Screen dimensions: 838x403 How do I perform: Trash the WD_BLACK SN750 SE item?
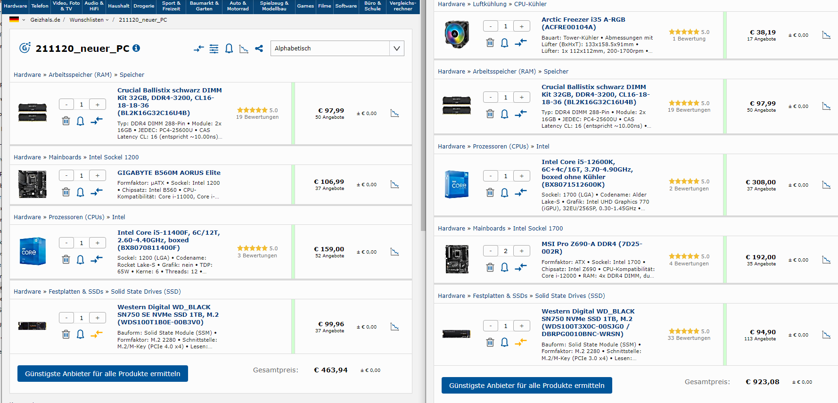click(x=66, y=334)
